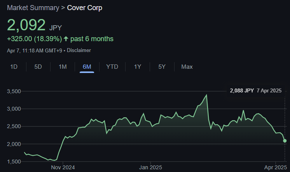Open the Disclaimer link

80,50
